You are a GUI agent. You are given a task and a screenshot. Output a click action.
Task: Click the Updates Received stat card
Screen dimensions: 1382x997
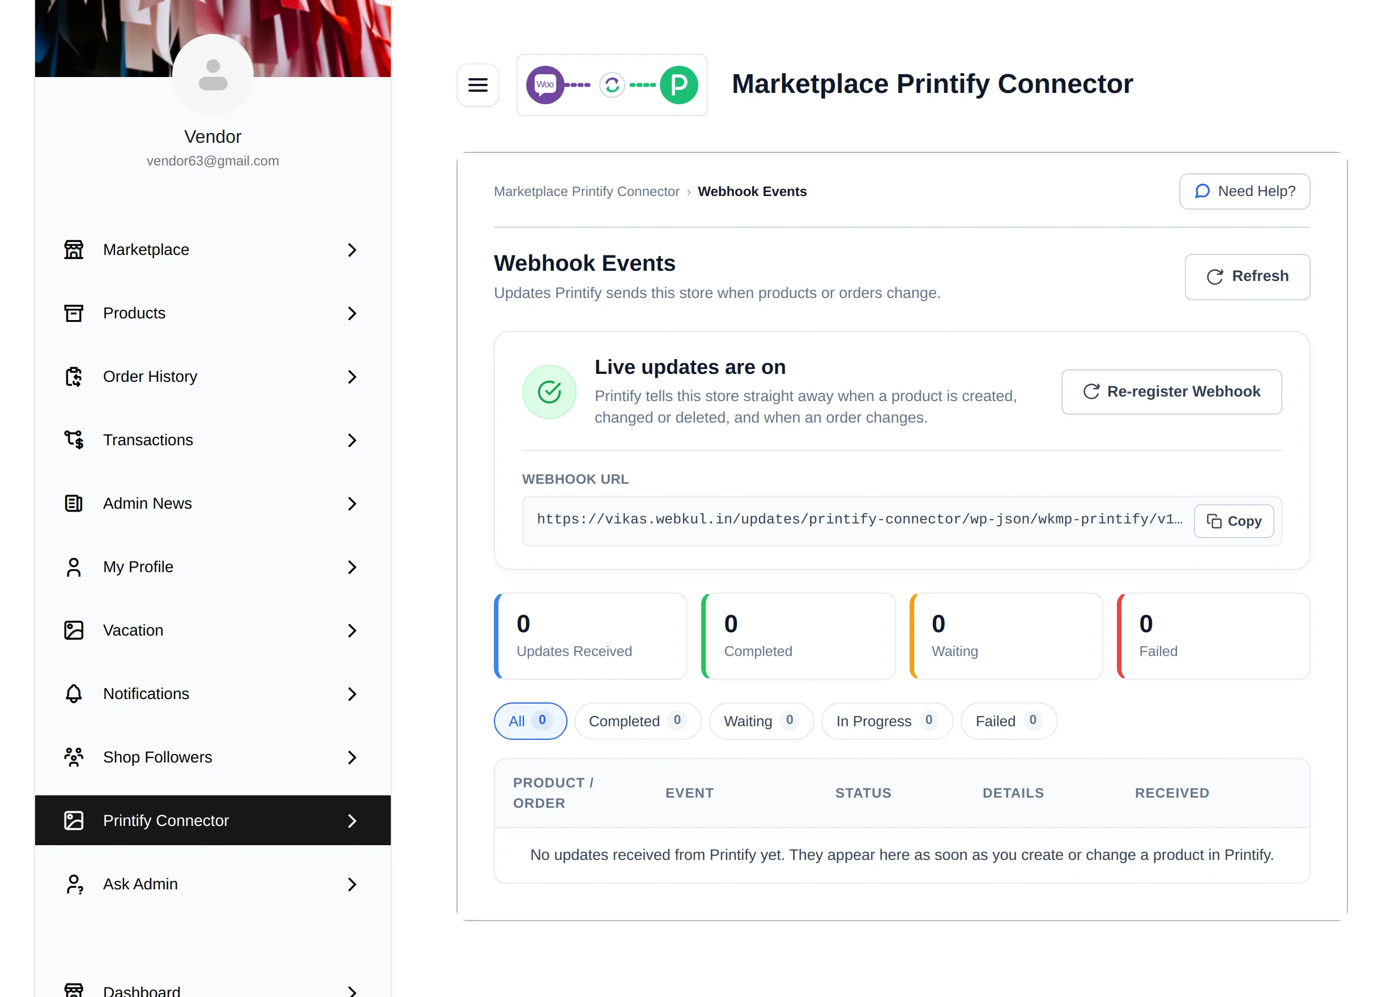coord(590,636)
